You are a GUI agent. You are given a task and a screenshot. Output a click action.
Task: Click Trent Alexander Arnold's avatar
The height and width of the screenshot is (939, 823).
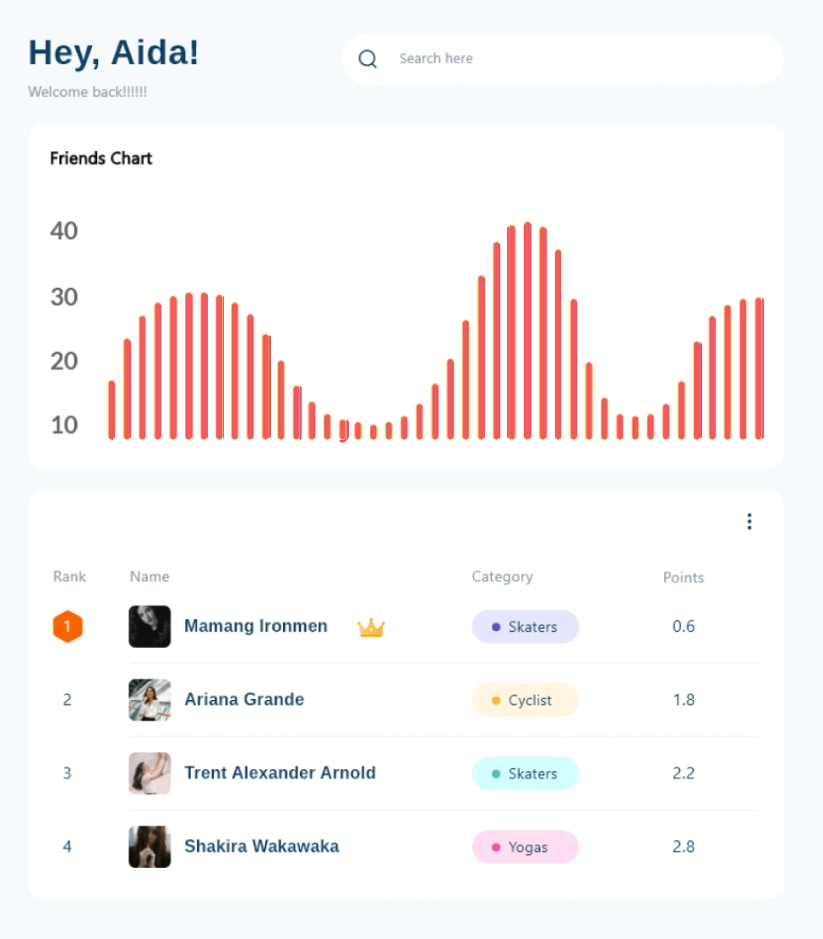click(x=150, y=773)
